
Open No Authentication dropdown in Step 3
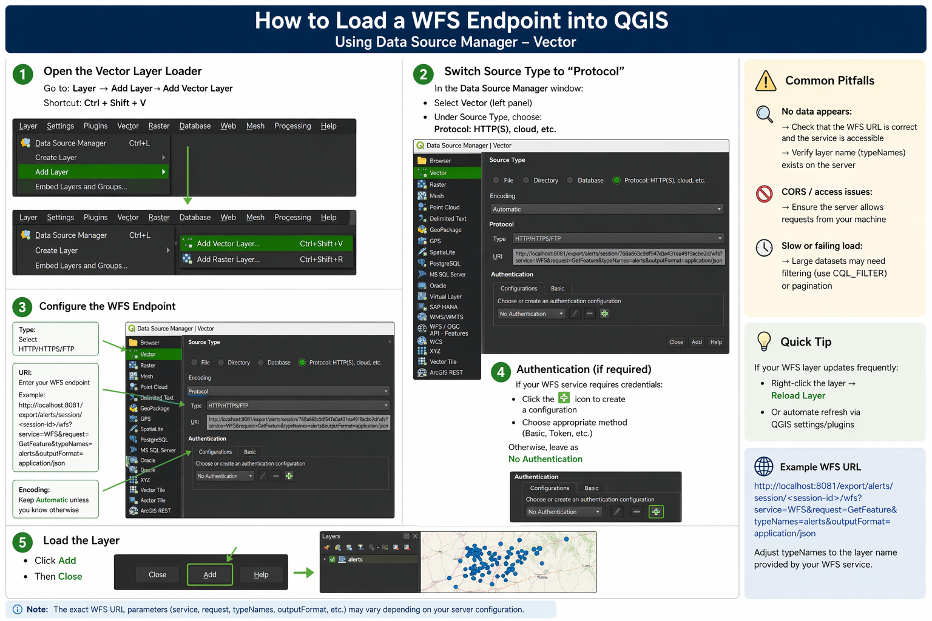[225, 476]
